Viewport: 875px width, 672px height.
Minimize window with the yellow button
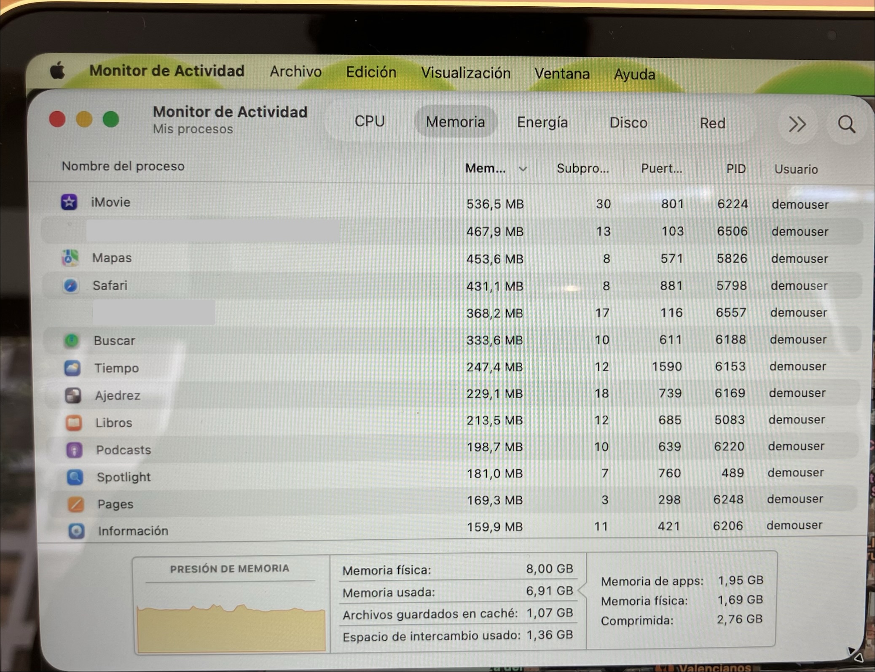coord(84,119)
